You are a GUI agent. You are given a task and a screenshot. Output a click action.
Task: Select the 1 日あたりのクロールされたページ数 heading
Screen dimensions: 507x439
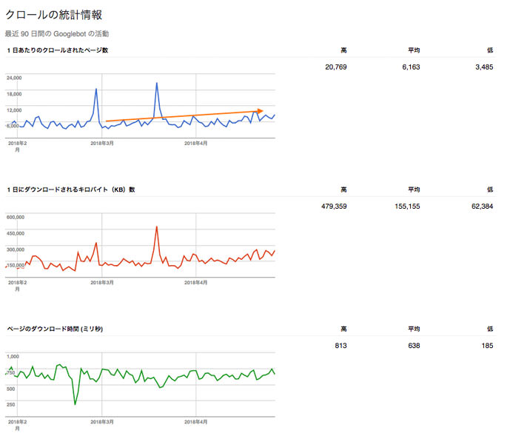click(57, 50)
